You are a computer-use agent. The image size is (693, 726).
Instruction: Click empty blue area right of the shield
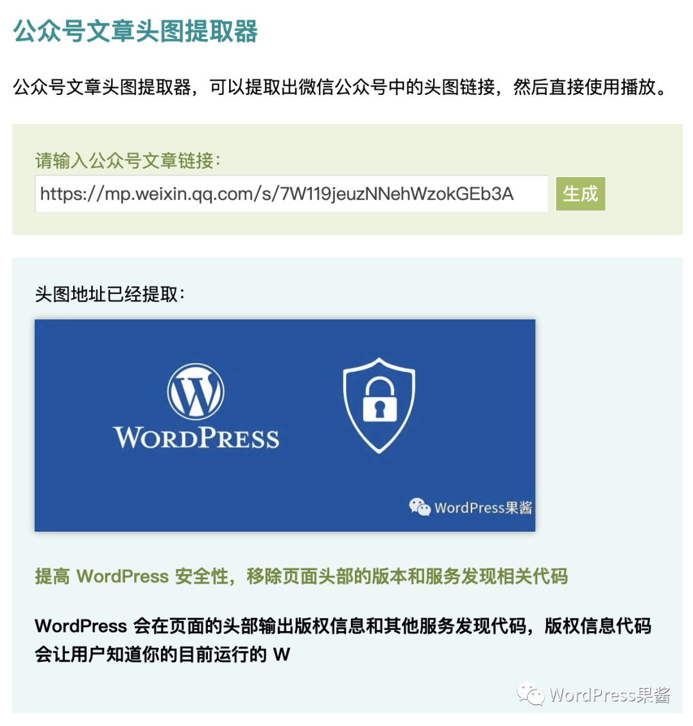tap(477, 407)
